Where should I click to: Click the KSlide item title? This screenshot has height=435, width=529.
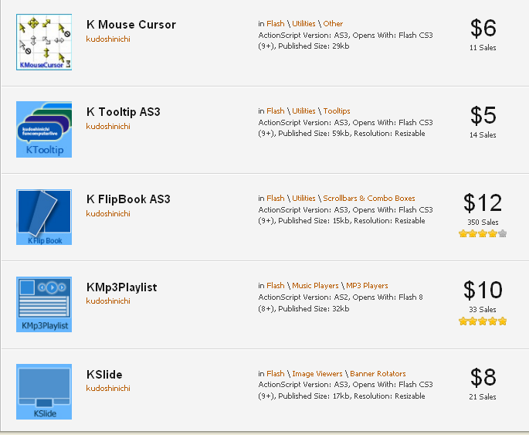pyautogui.click(x=104, y=375)
